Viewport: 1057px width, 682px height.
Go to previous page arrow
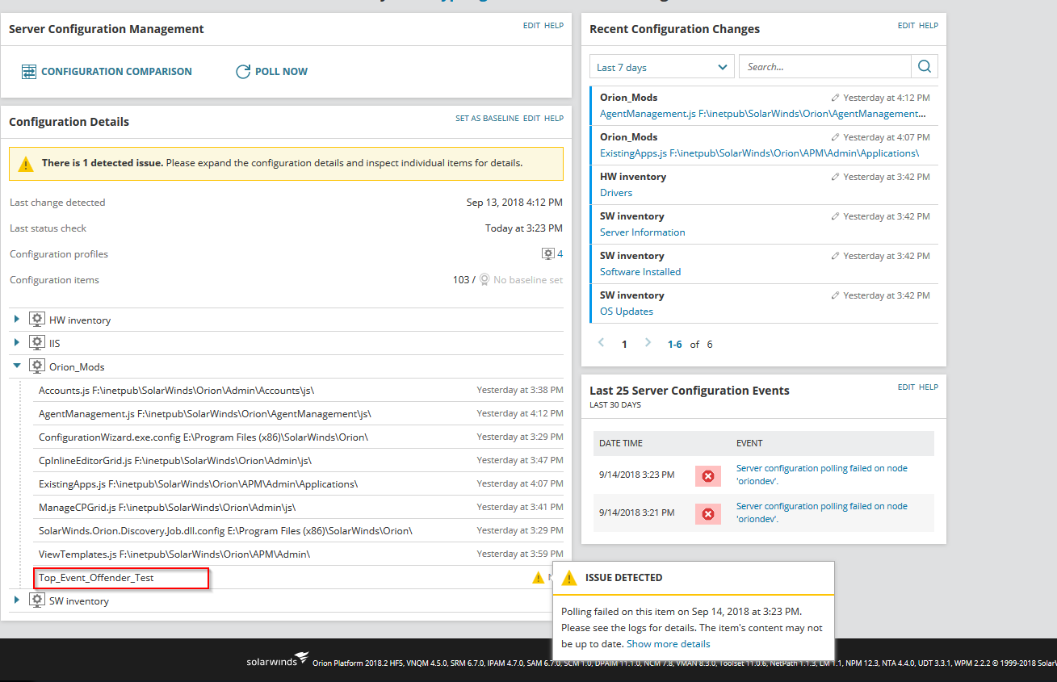pyautogui.click(x=601, y=343)
